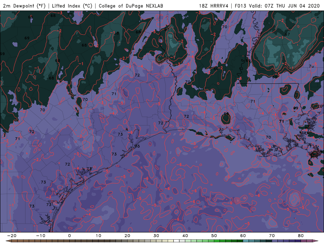Click the 'Valid: 07Z THU JUN 04 2020' text

[x=284, y=6]
